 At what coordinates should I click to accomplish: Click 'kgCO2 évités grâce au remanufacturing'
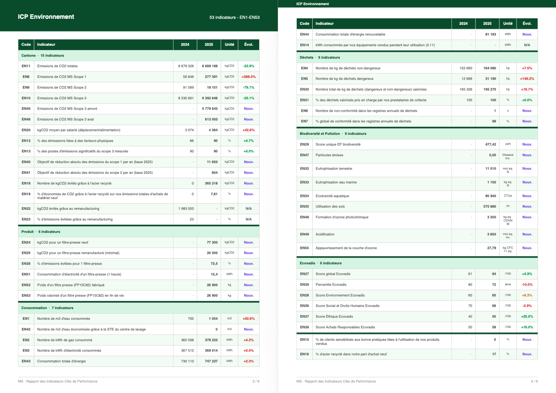[x=68, y=208]
